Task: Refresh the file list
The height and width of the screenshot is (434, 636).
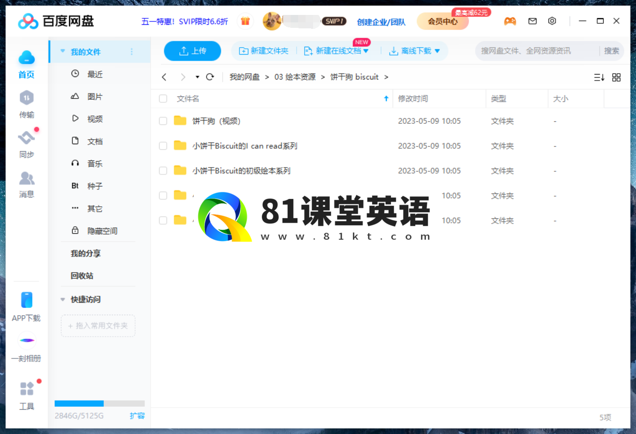Action: coord(210,77)
